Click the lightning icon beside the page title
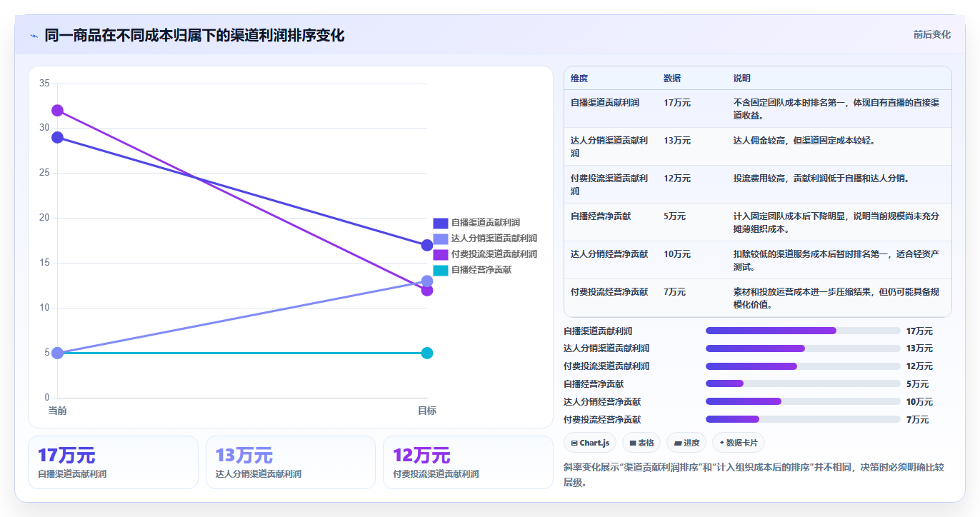The height and width of the screenshot is (517, 980). [34, 36]
